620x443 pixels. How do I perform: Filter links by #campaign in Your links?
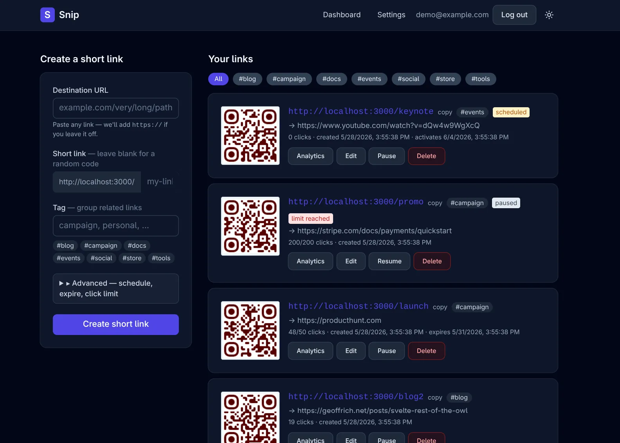[x=289, y=79]
